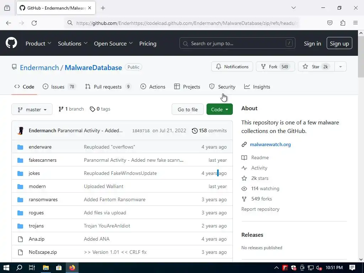Open the Firefox hamburger application menu
The width and height of the screenshot is (364, 273).
point(355,23)
